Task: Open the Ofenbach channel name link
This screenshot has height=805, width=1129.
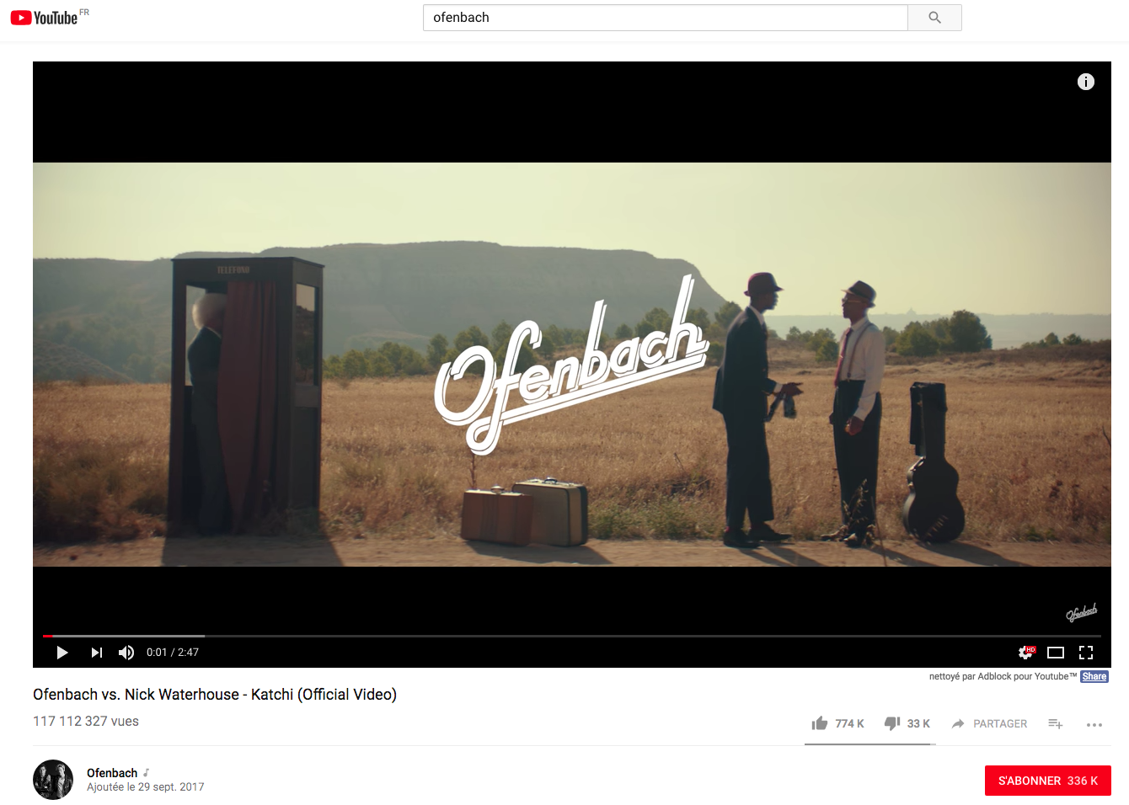Action: point(112,773)
